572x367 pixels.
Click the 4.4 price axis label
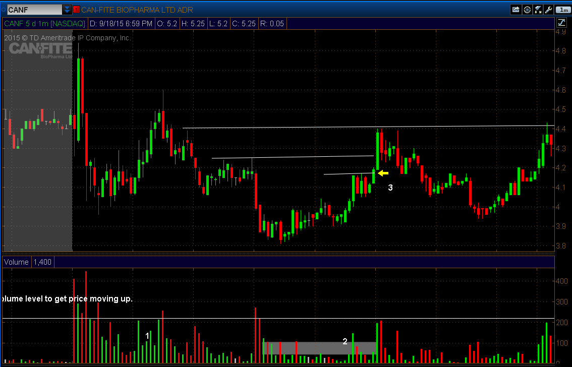561,129
